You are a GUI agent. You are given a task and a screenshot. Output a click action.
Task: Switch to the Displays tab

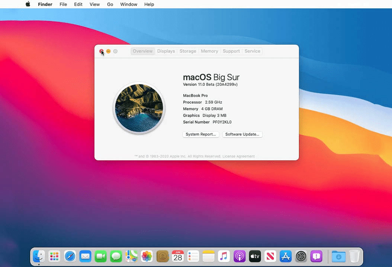(x=166, y=51)
